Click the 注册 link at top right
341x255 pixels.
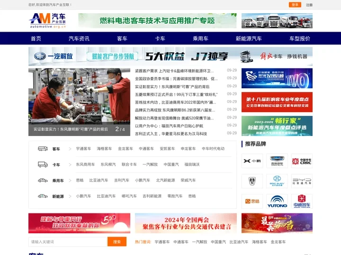tap(309, 5)
